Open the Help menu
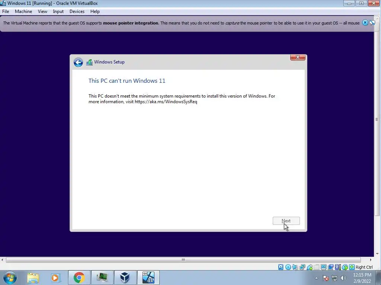Image resolution: width=381 pixels, height=285 pixels. (95, 12)
